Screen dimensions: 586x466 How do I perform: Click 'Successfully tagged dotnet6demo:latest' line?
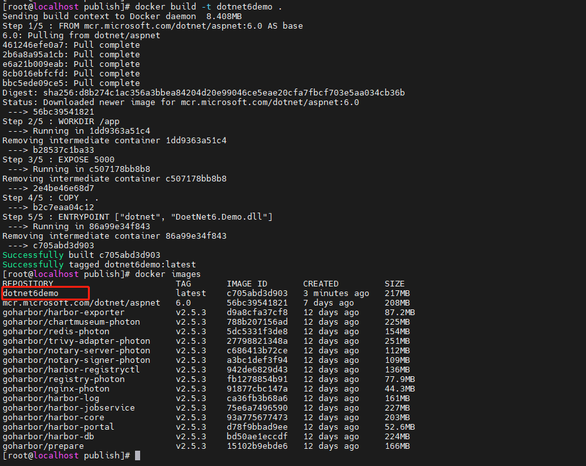point(99,264)
